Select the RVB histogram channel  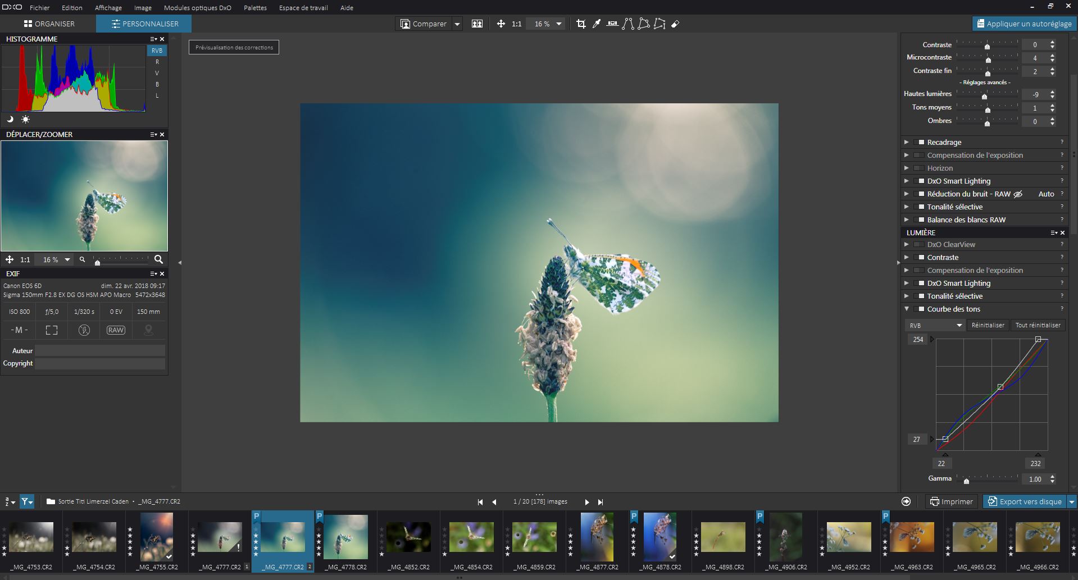tap(157, 51)
